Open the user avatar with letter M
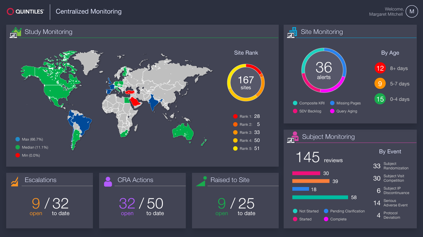The image size is (423, 237). 412,12
